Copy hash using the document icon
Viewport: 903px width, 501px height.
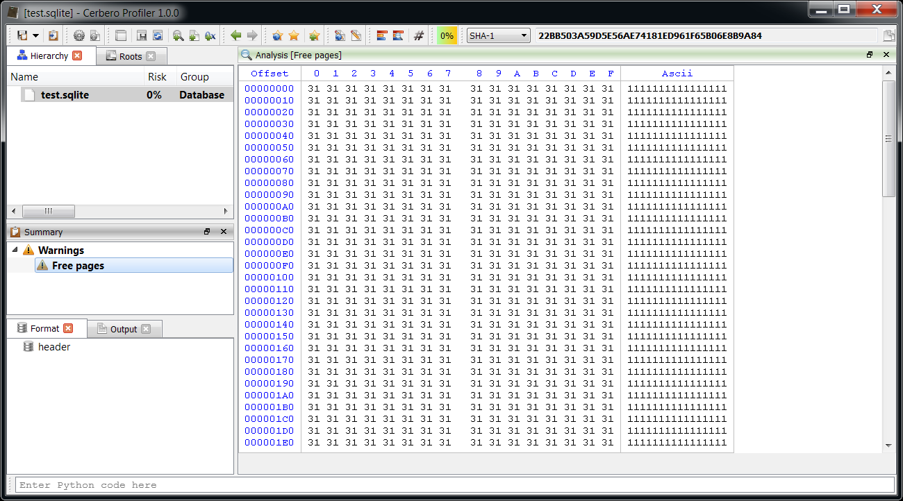[888, 36]
